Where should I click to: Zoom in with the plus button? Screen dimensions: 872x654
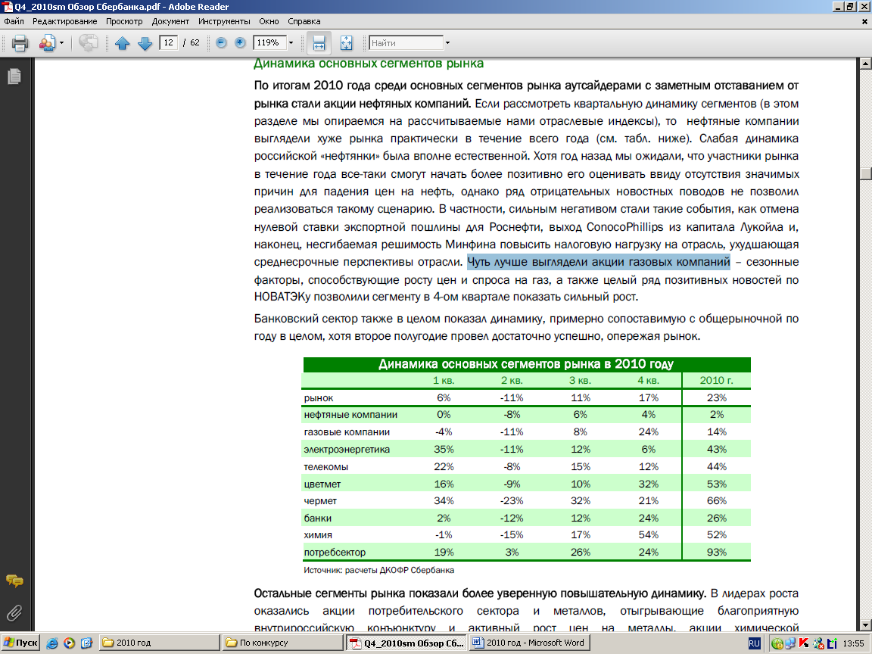click(x=240, y=43)
